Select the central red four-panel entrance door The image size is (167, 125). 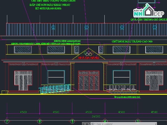click(89, 81)
